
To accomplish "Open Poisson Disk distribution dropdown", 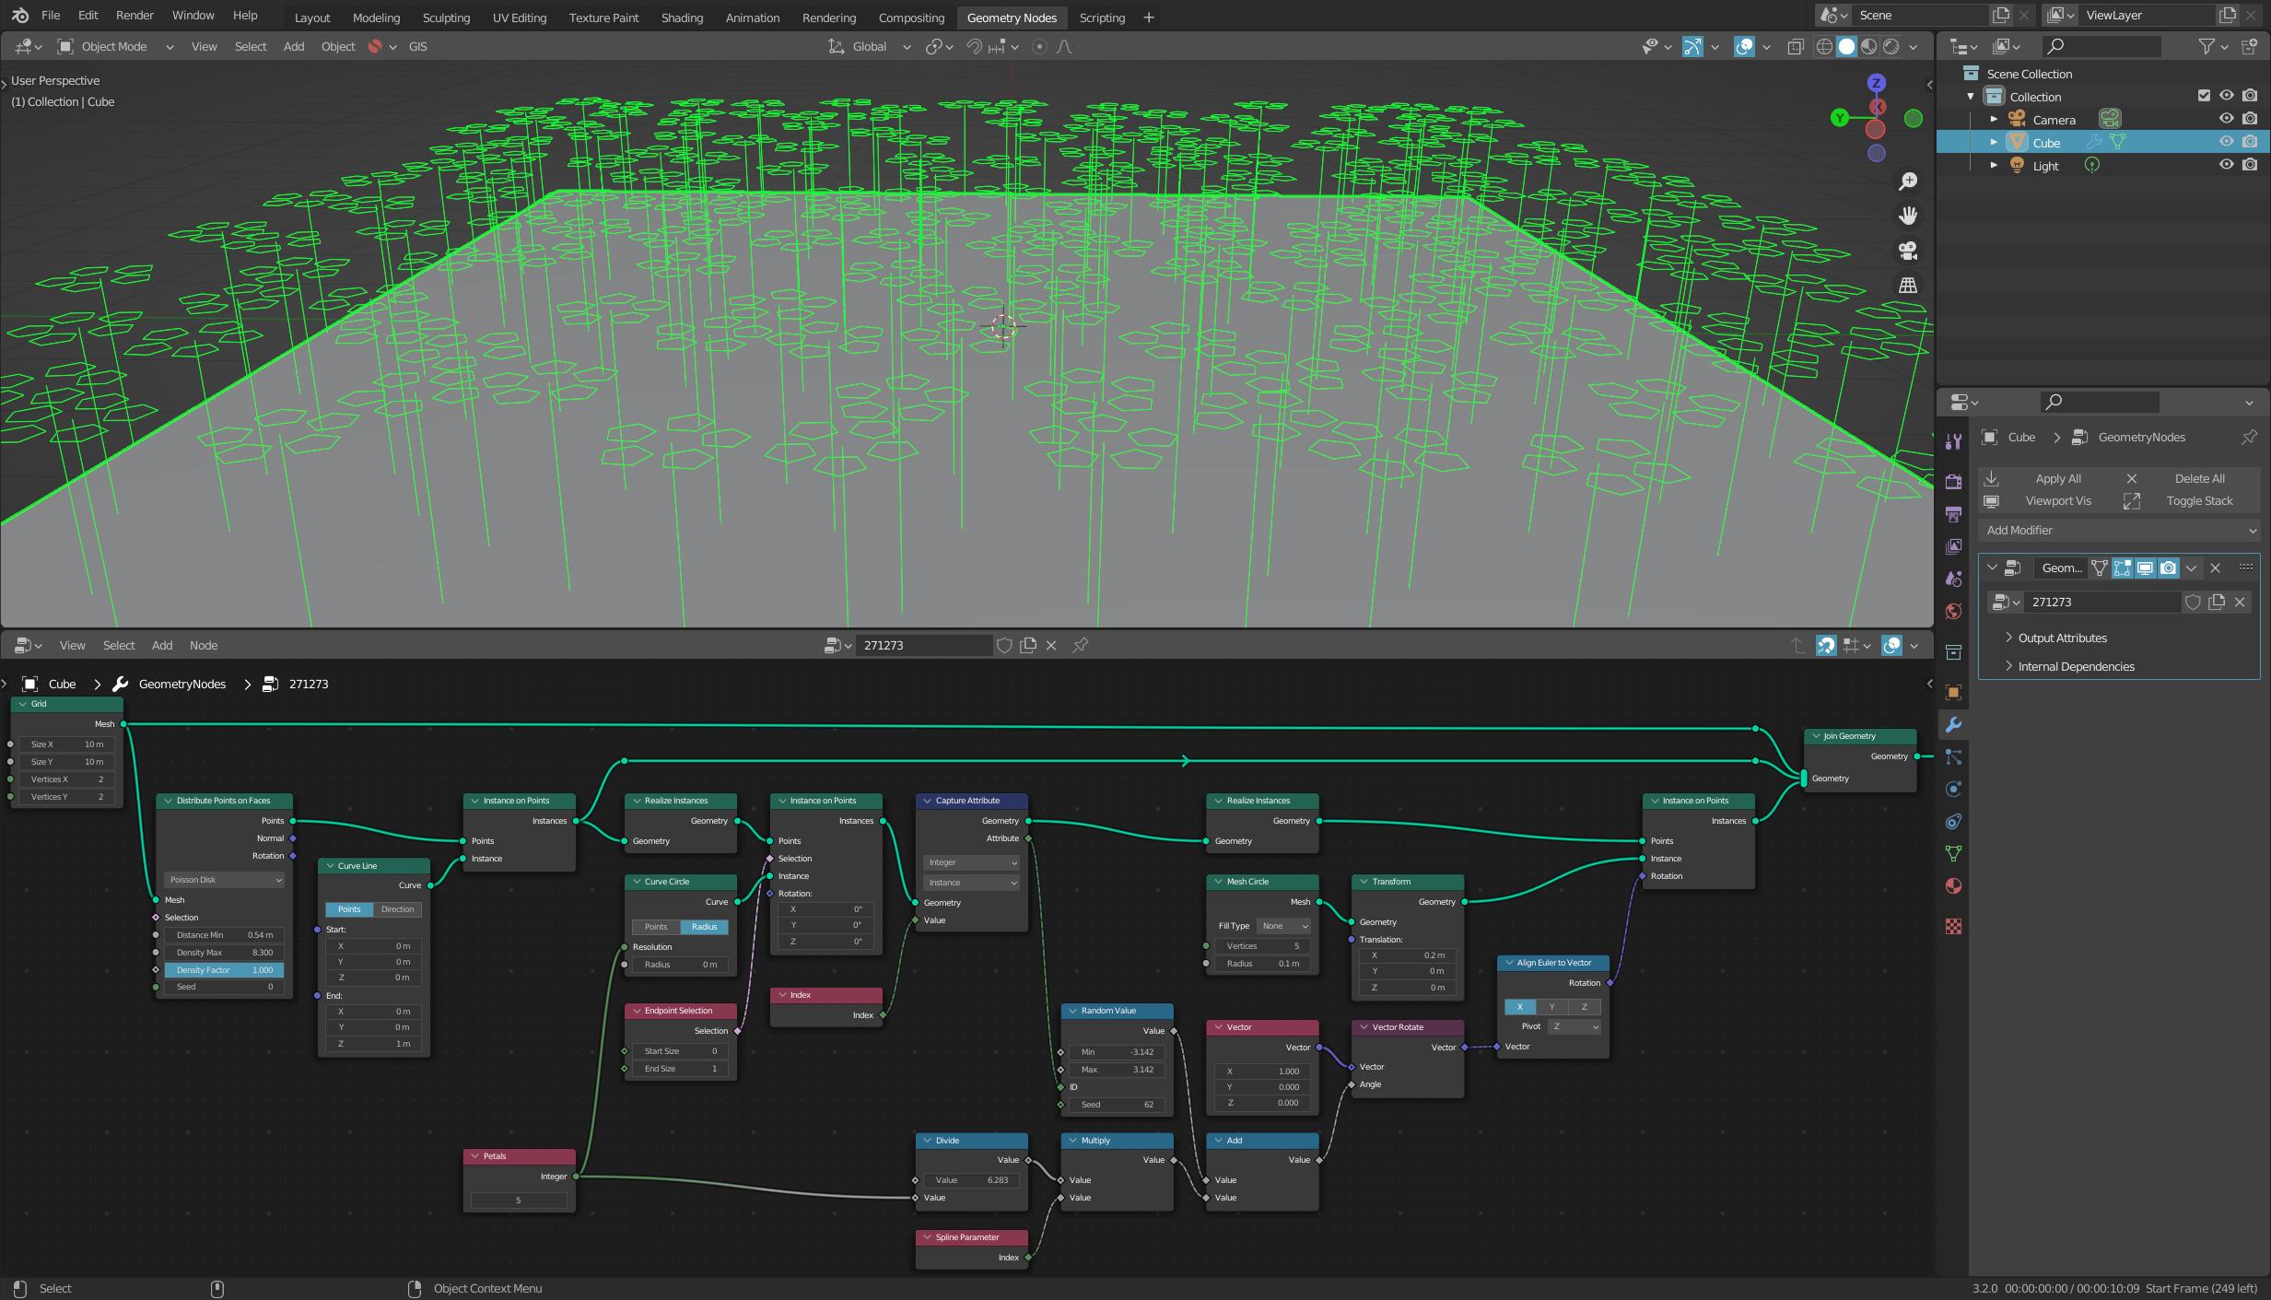I will (x=224, y=880).
